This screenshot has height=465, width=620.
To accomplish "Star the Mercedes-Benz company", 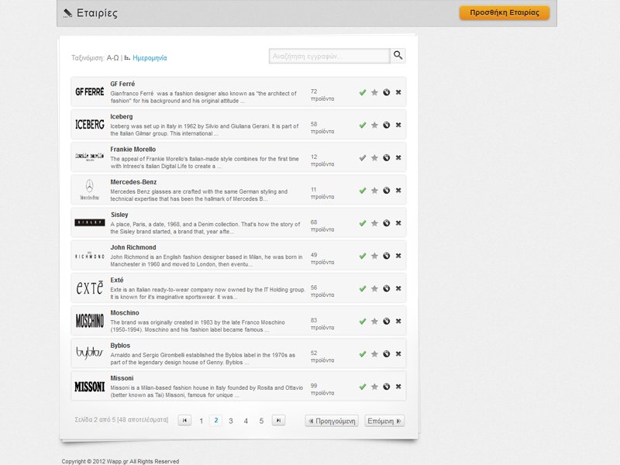I will point(374,191).
